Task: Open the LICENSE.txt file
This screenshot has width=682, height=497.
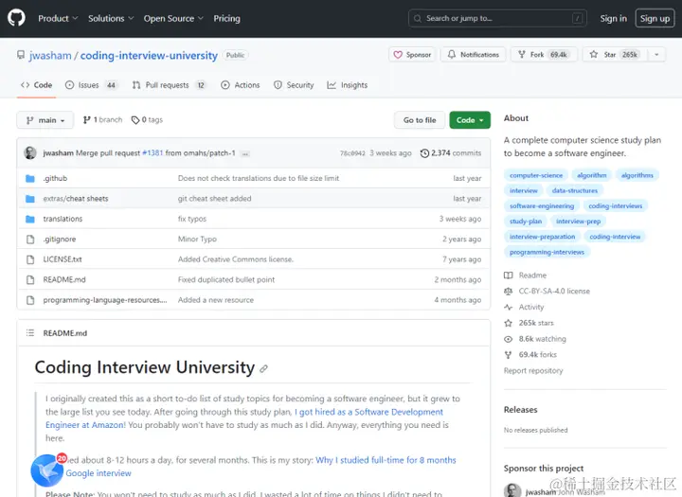Action: 63,259
